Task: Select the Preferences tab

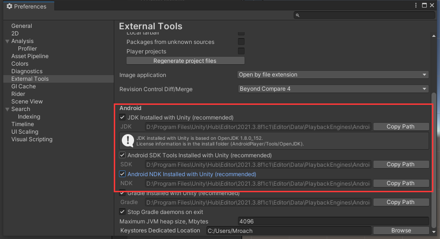Action: (29, 6)
